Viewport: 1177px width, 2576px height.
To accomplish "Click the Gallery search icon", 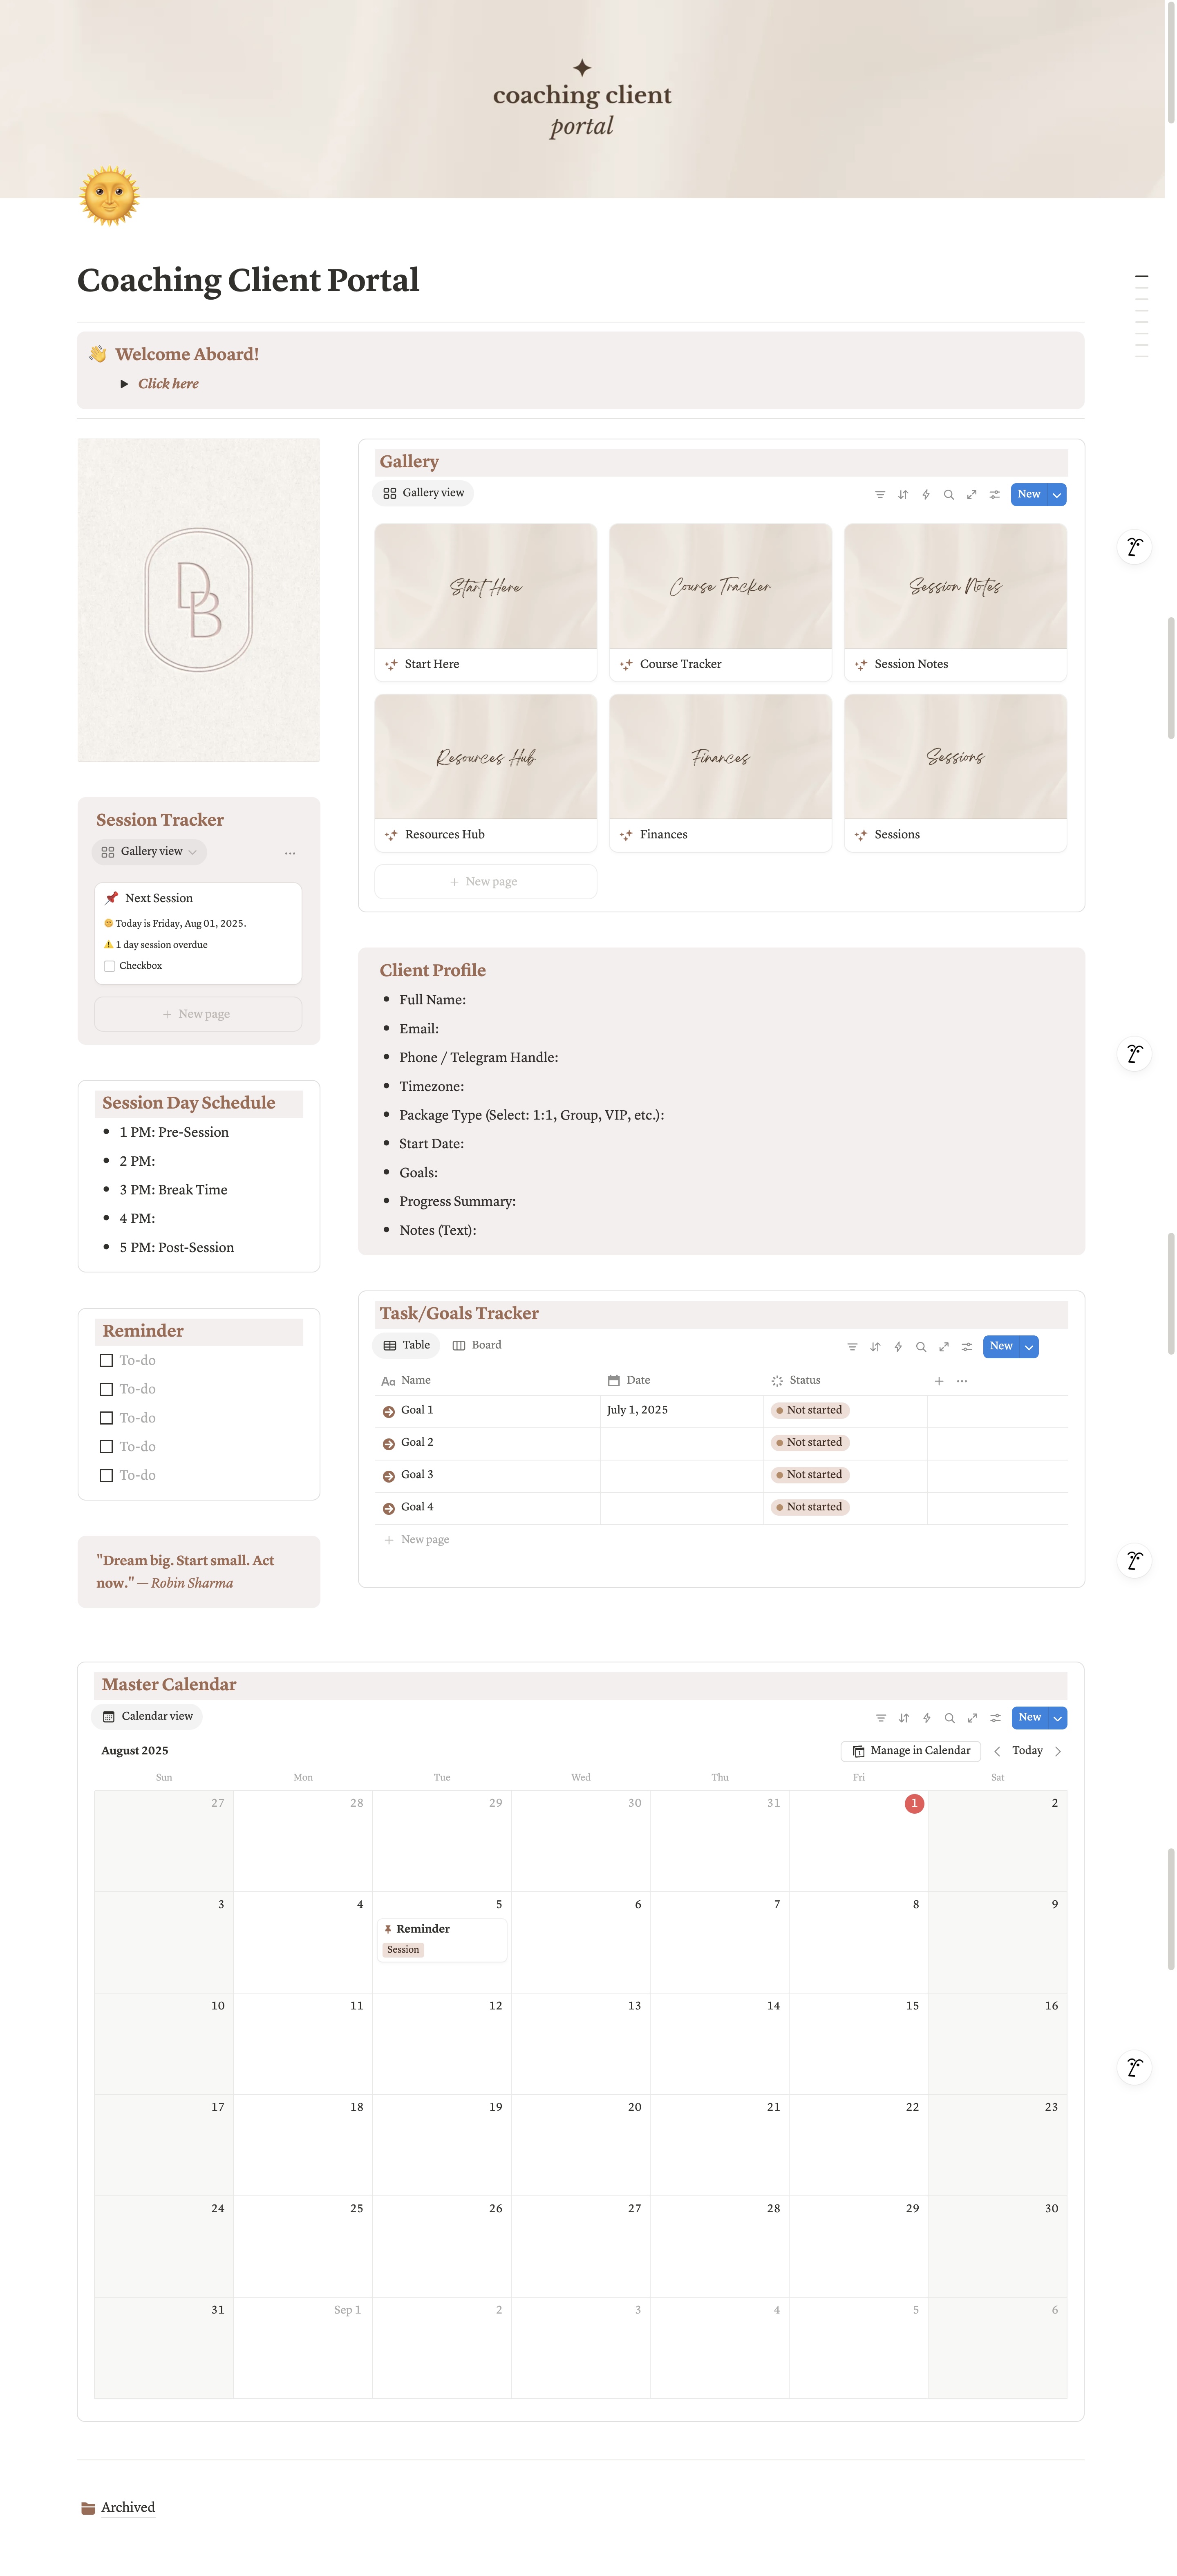I will (x=948, y=495).
